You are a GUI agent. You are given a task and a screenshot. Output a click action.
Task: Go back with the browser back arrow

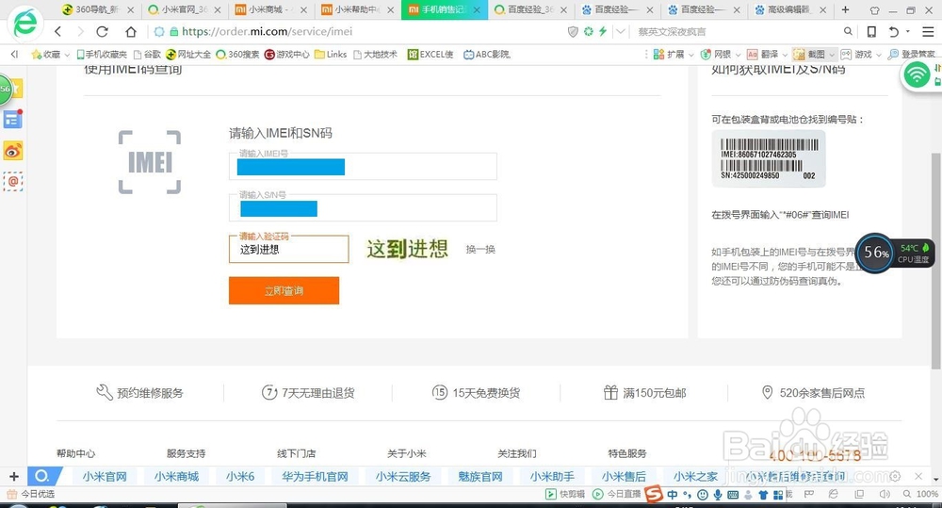(57, 31)
